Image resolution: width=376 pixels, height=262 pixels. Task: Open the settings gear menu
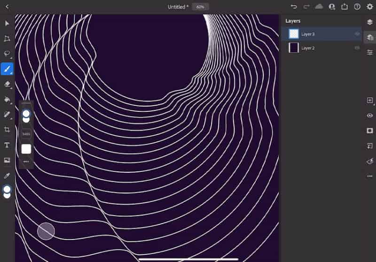[x=370, y=7]
